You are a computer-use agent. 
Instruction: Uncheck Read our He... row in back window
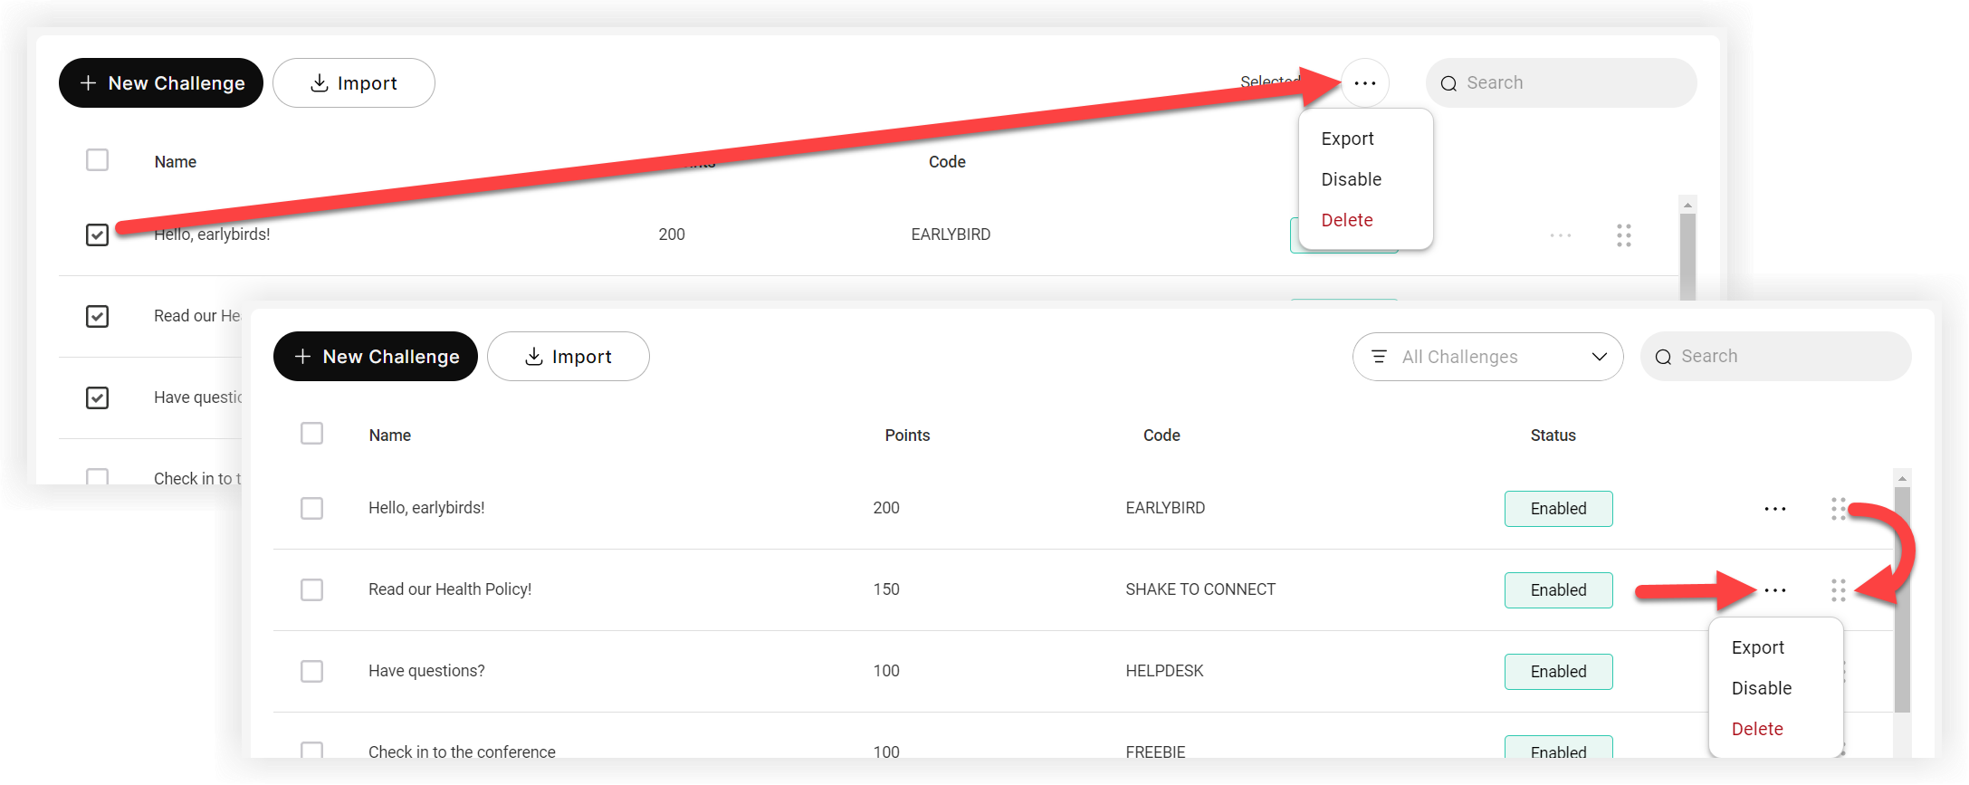point(97,316)
